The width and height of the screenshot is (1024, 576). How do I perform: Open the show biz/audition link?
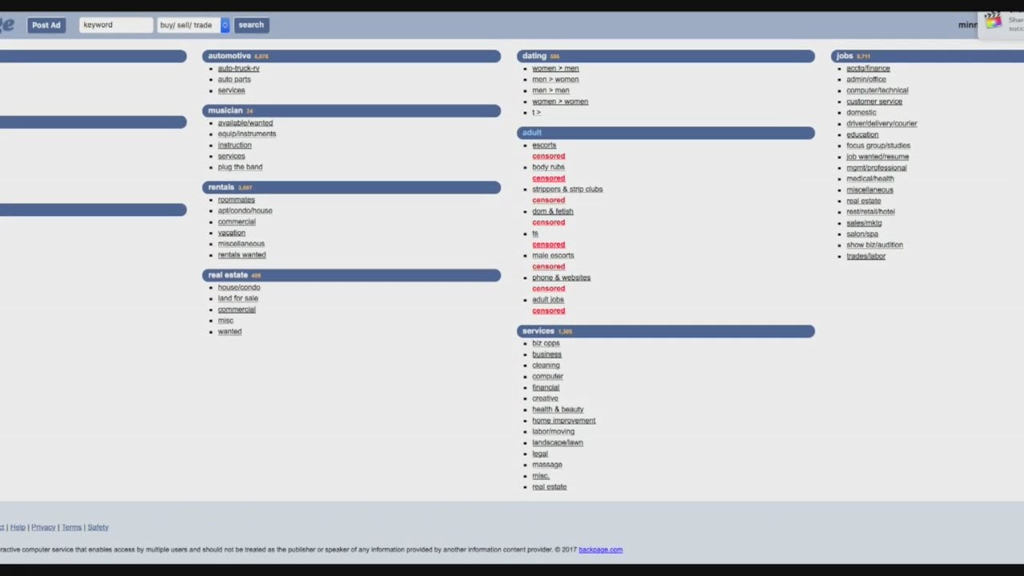pyautogui.click(x=874, y=245)
